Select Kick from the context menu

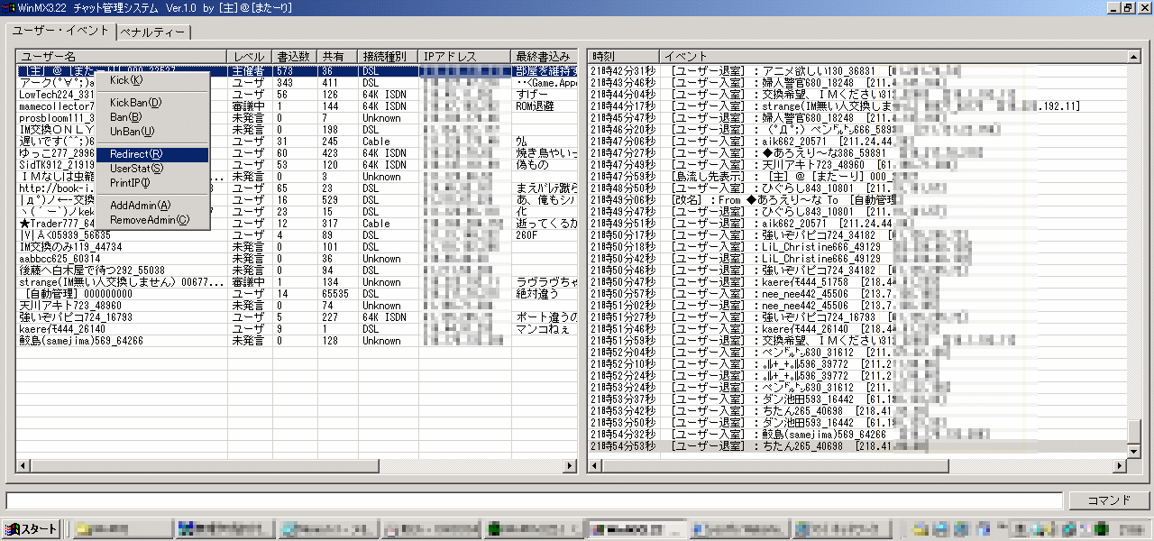click(126, 80)
